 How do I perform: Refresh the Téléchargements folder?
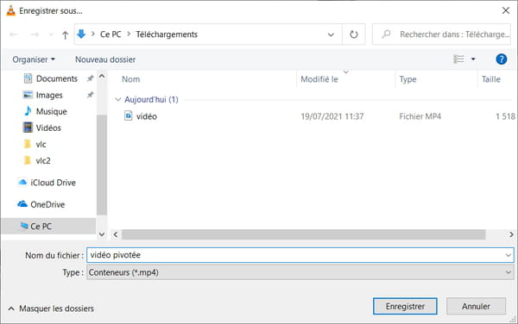coord(354,34)
